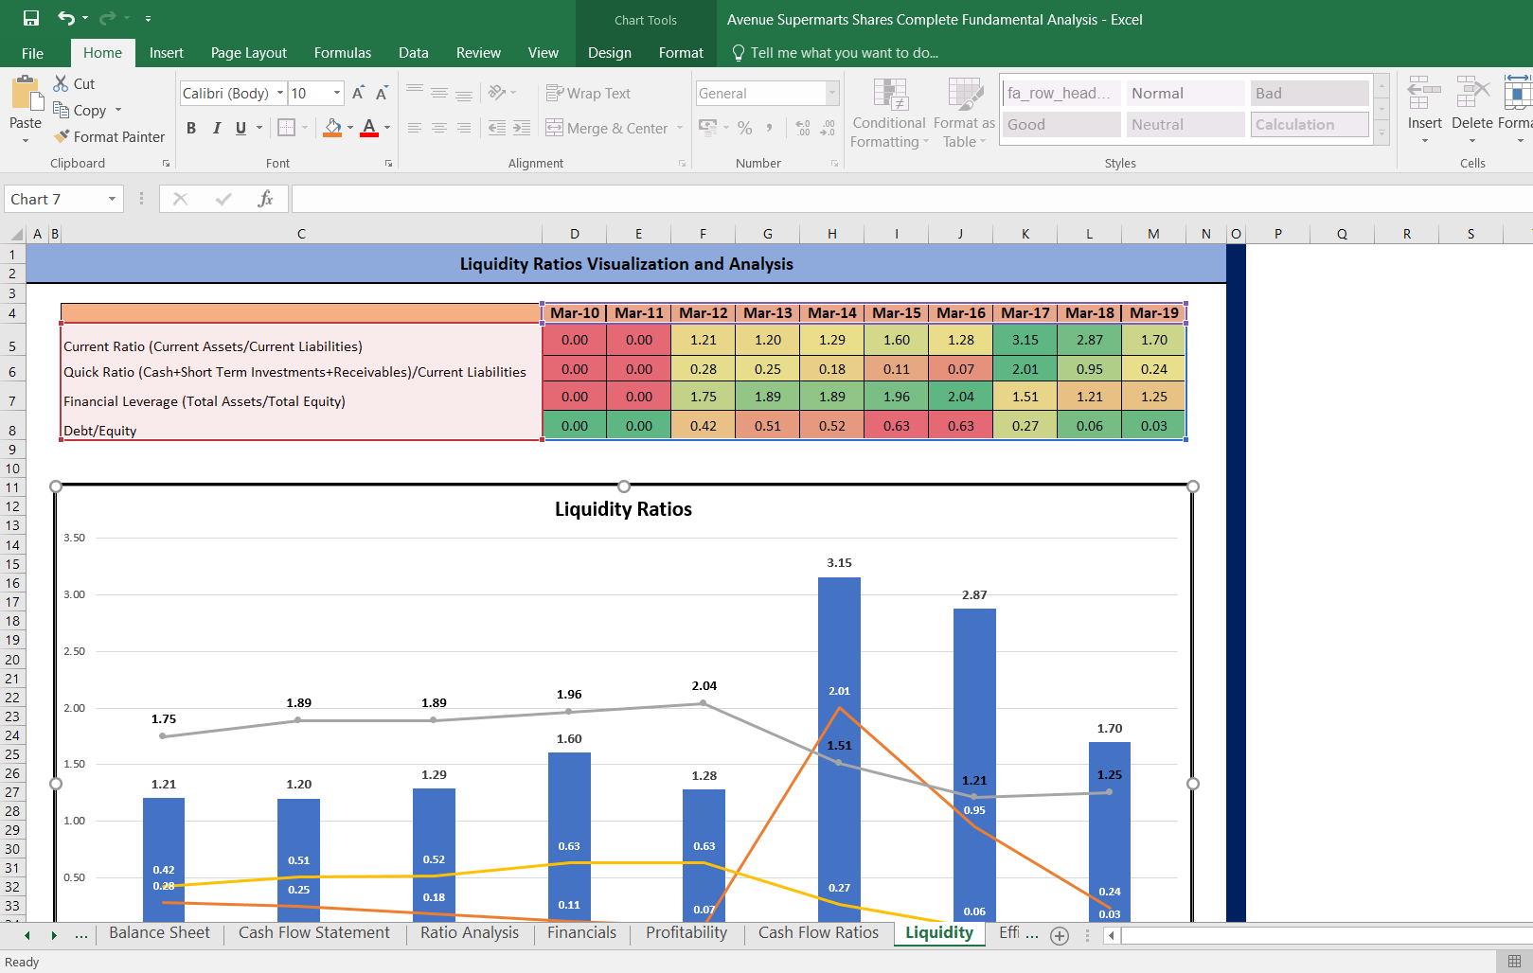The height and width of the screenshot is (973, 1533).
Task: Click the Accounting Number Format icon
Action: 708,127
